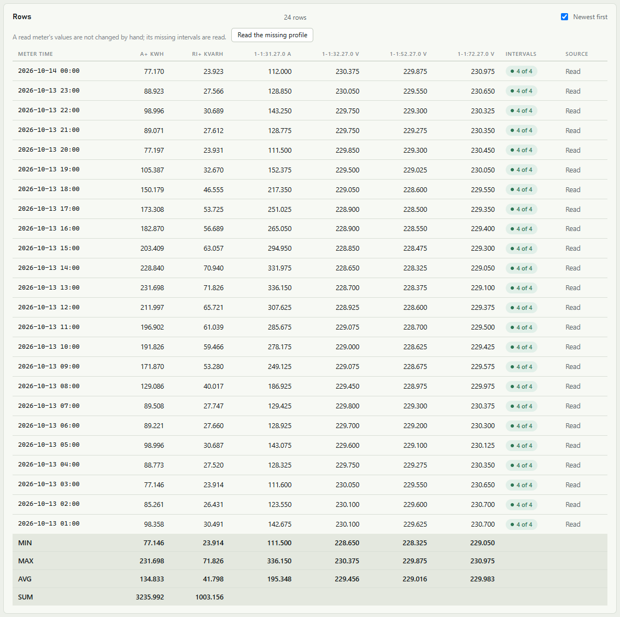Click the SUM summary row label
The image size is (620, 617).
tap(25, 597)
